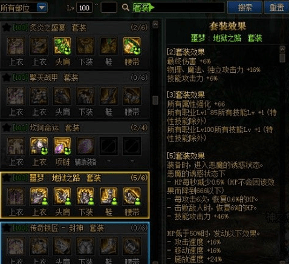Select the 噩梦：地狱之路 套装 header row
This screenshot has height=264, width=289.
(x=75, y=178)
